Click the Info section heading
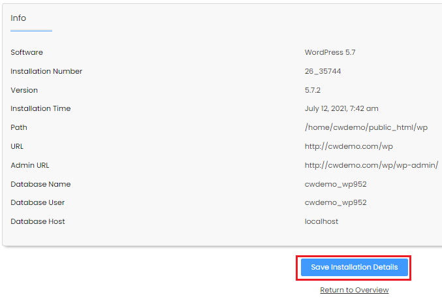442x299 pixels. pyautogui.click(x=18, y=18)
